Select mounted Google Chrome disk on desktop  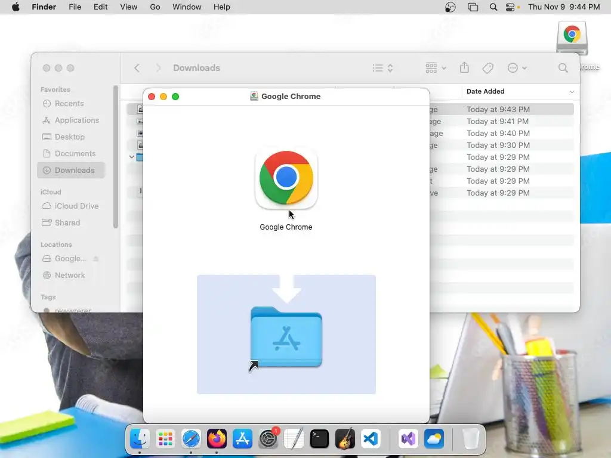pyautogui.click(x=572, y=38)
